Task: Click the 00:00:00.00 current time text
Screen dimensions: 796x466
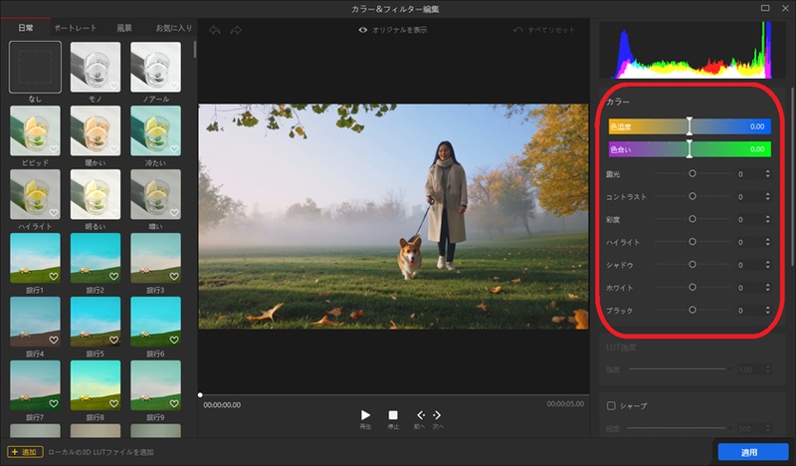Action: [x=222, y=405]
